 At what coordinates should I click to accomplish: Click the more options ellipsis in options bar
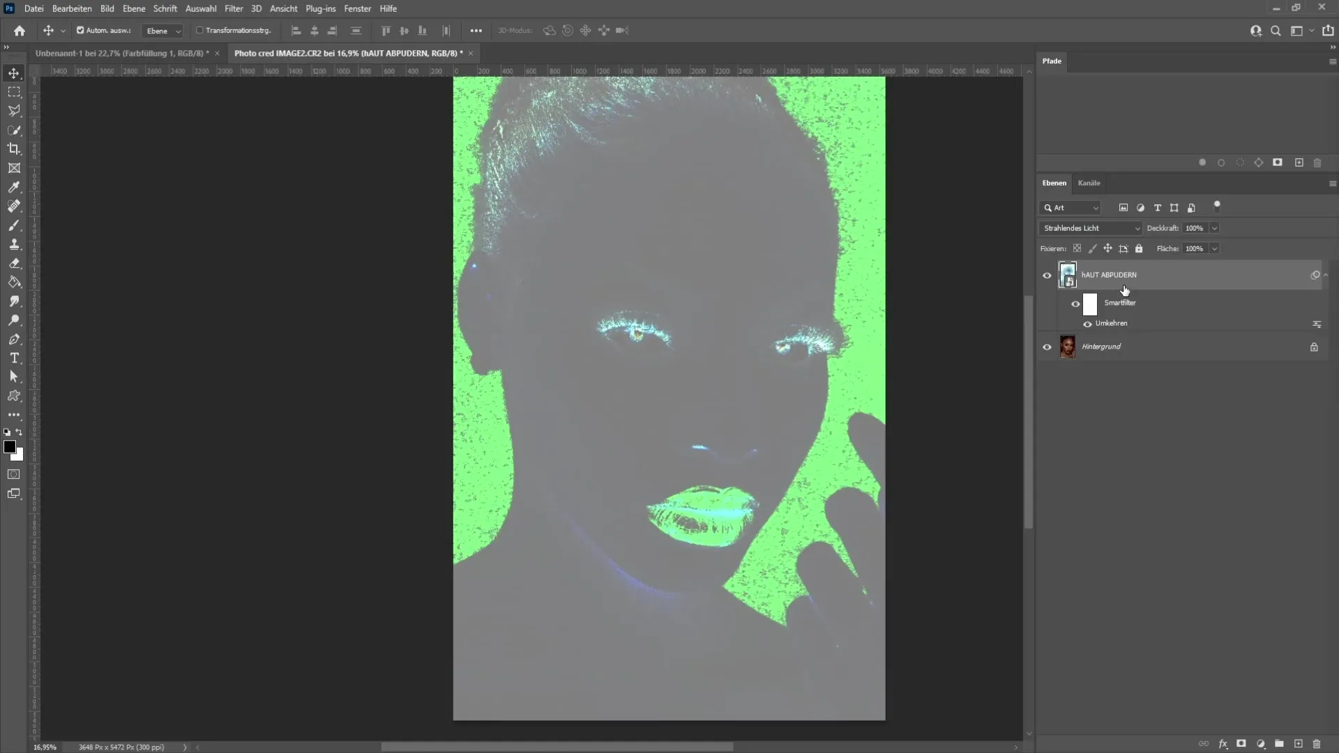476,31
